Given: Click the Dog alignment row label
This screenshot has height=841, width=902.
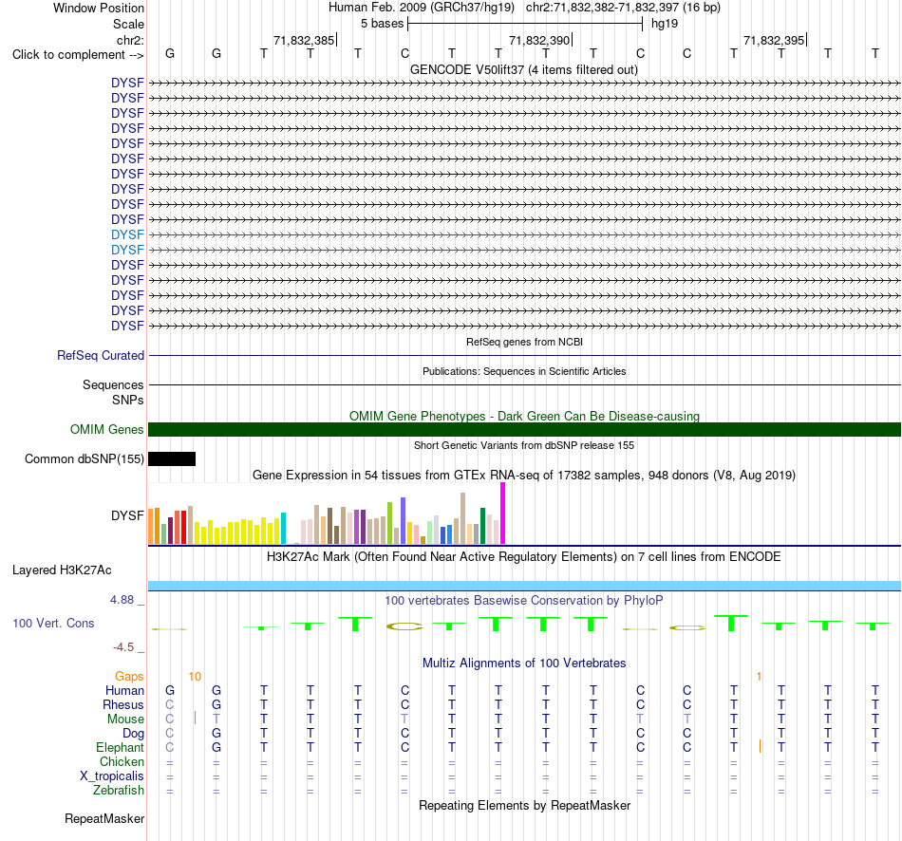Looking at the screenshot, I should pyautogui.click(x=133, y=734).
